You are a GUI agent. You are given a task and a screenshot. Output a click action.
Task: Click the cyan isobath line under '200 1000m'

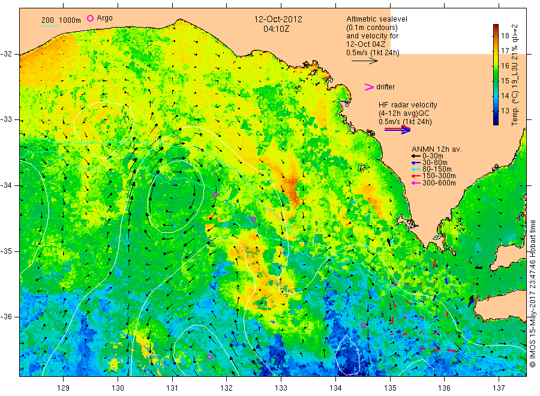[x=50, y=26]
